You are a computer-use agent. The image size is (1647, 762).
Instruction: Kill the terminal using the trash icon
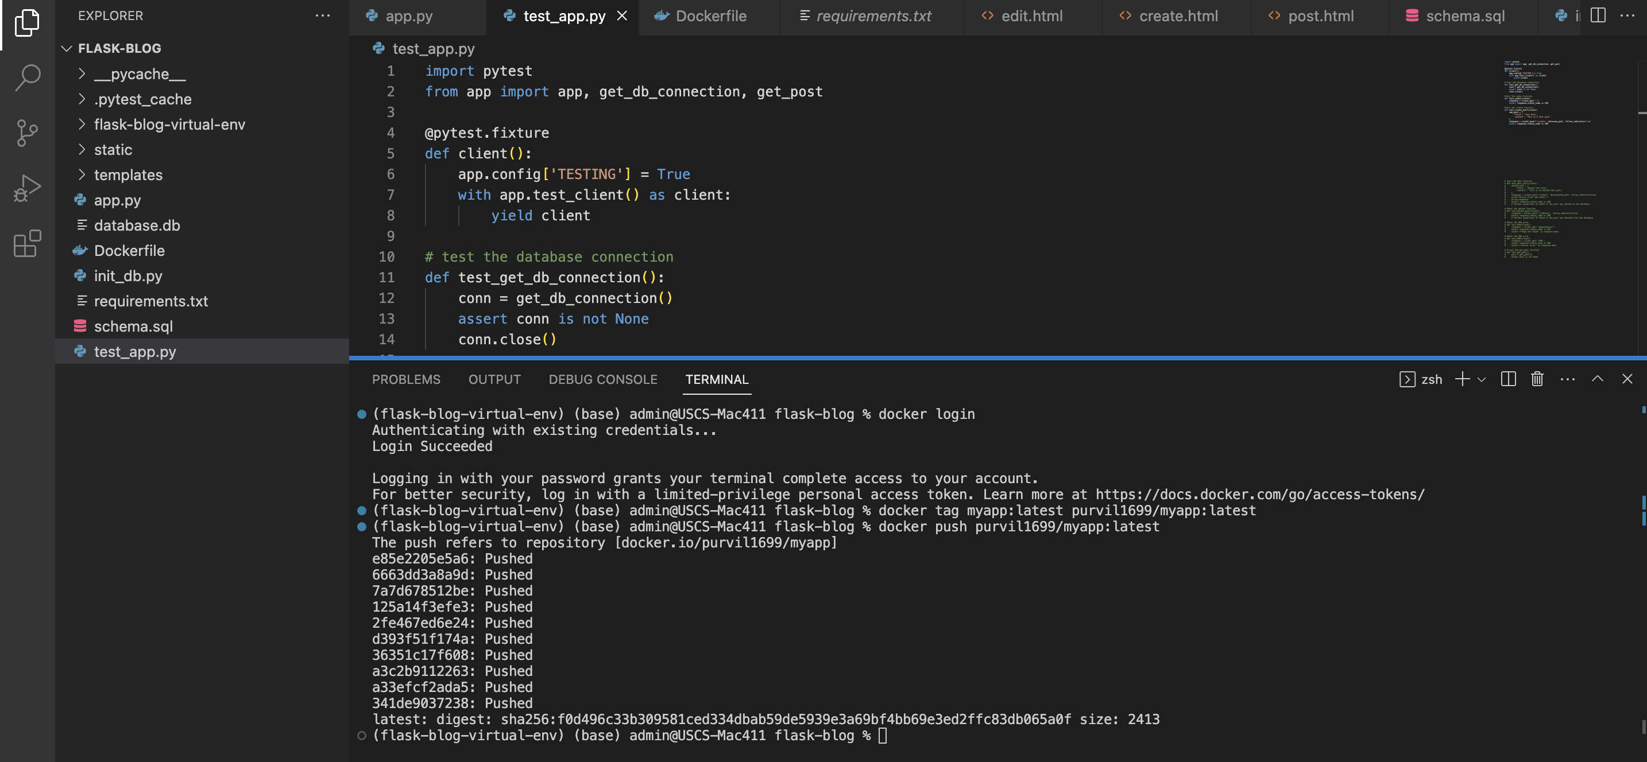coord(1537,379)
